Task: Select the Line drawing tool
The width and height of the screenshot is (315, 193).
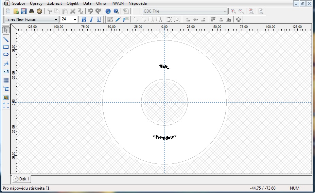Action: pyautogui.click(x=6, y=39)
